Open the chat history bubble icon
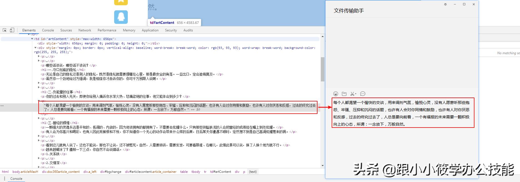The image size is (520, 182). [x=363, y=94]
